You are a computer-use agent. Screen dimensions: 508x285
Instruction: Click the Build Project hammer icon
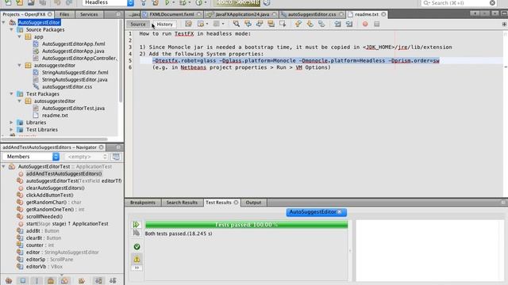144,2
